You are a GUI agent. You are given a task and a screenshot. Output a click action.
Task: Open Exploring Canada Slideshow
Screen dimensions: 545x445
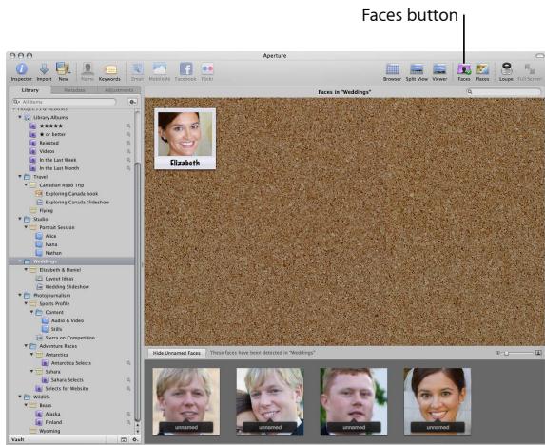(x=77, y=203)
